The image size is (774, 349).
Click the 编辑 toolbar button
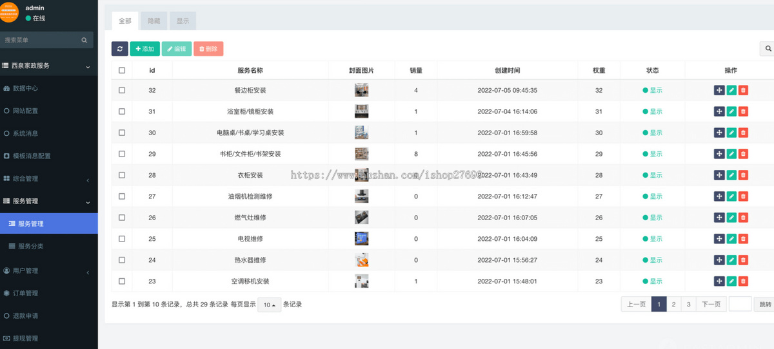click(x=177, y=49)
